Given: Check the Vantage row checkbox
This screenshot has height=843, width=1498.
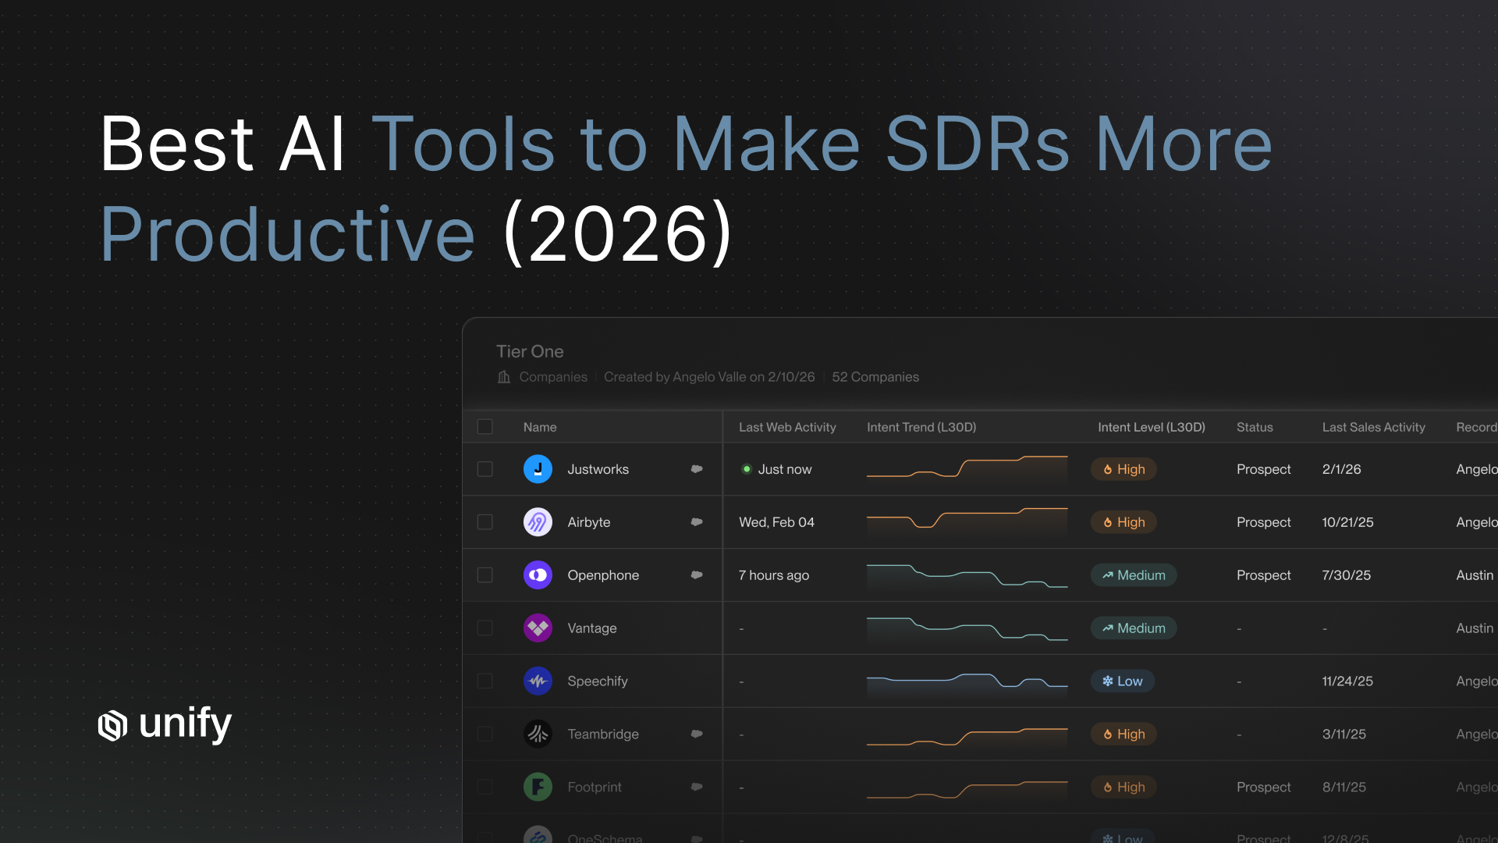Looking at the screenshot, I should pyautogui.click(x=485, y=628).
